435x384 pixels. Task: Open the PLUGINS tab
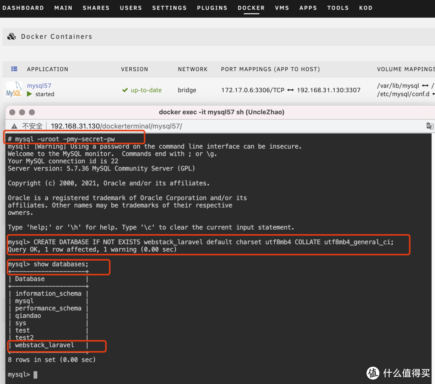point(212,8)
